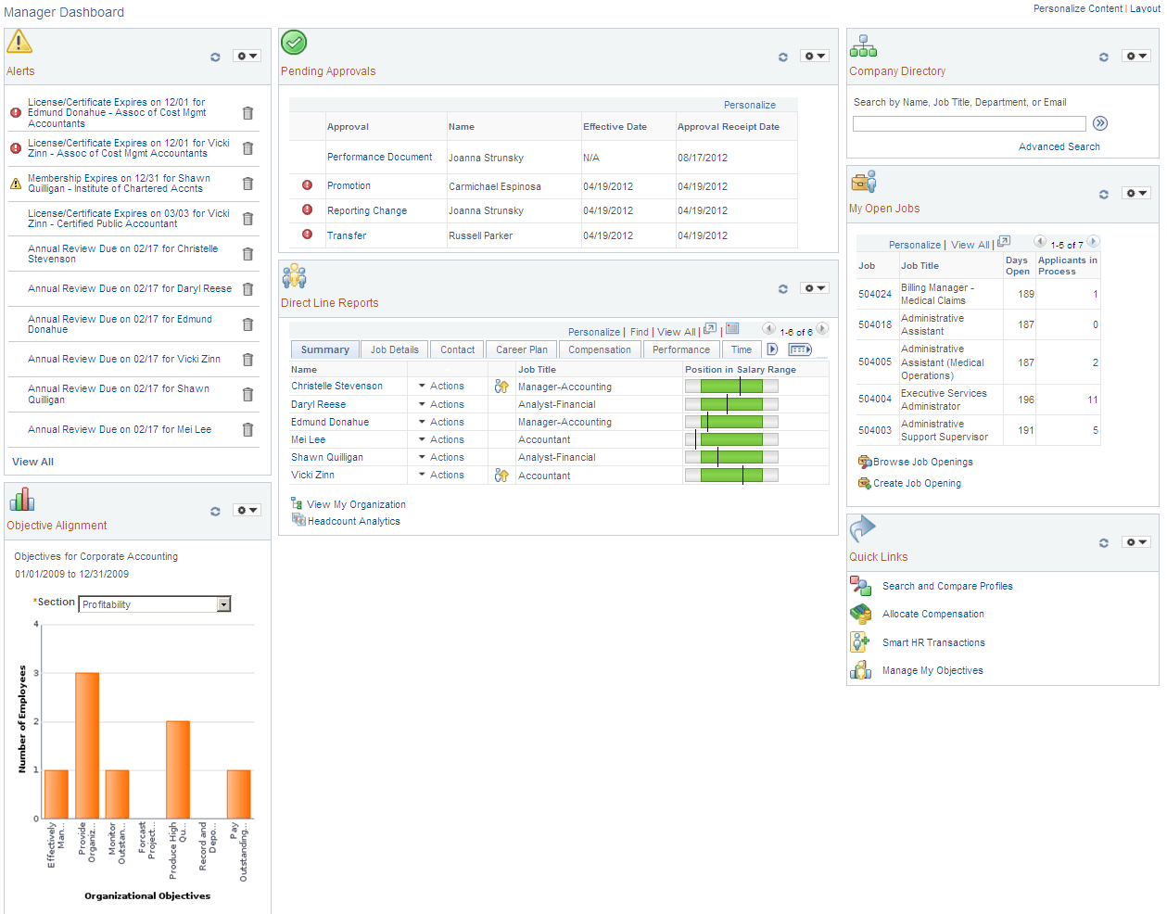Delete the Edmund Donahue license expiration alert
This screenshot has width=1167, height=914.
pyautogui.click(x=247, y=112)
